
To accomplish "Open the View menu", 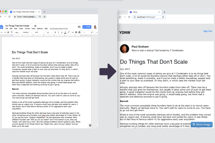I will pyautogui.click(x=16, y=29).
